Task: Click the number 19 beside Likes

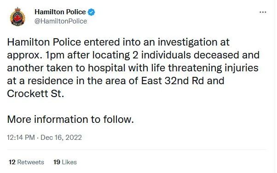Action: click(x=57, y=162)
